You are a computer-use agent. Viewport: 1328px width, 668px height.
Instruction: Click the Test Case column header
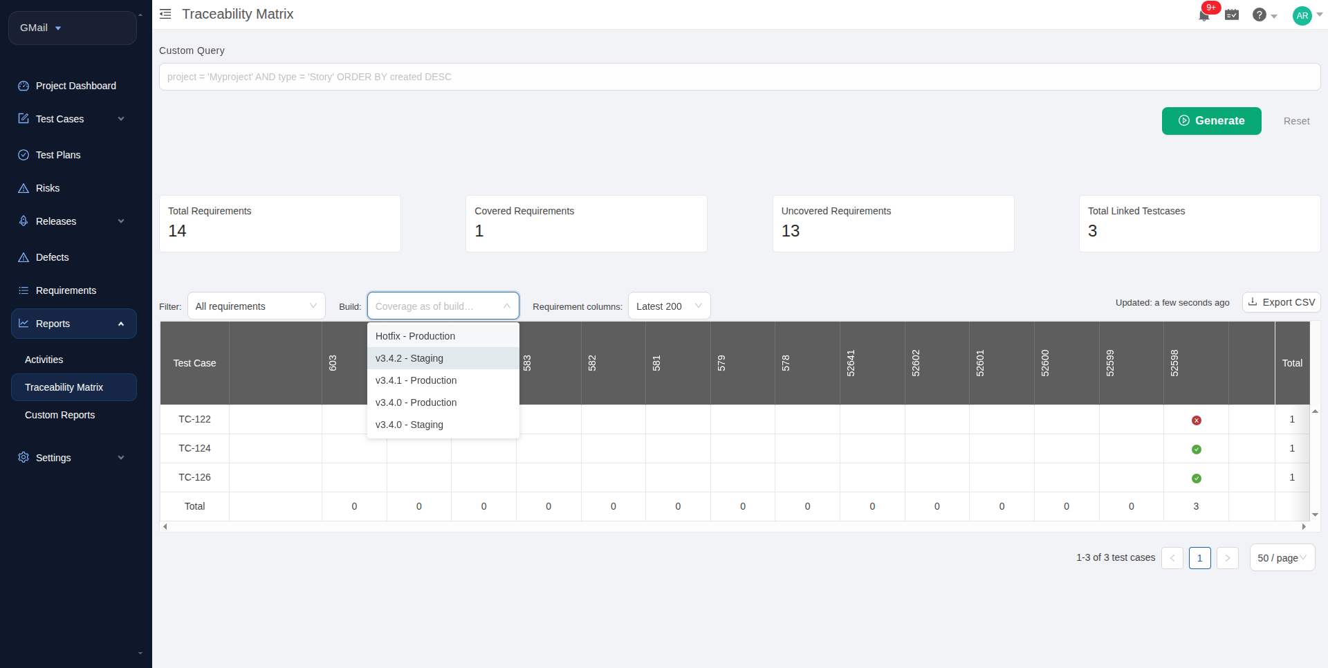point(194,363)
